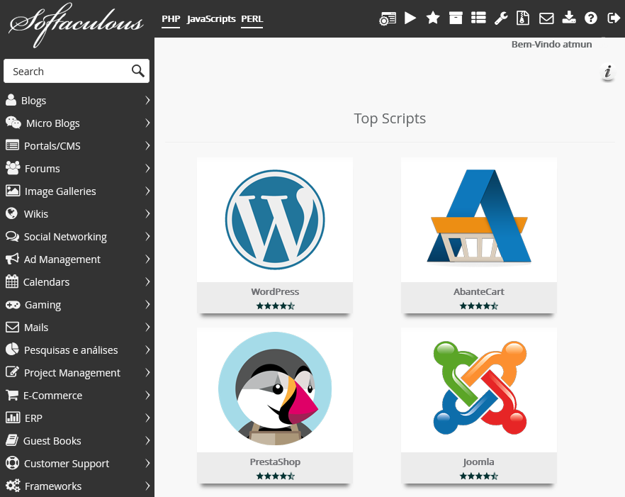Viewport: 625px width, 497px height.
Task: Click the Image Galleries picture icon
Action: (x=13, y=191)
